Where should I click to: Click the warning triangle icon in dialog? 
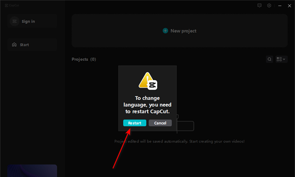pos(147,80)
